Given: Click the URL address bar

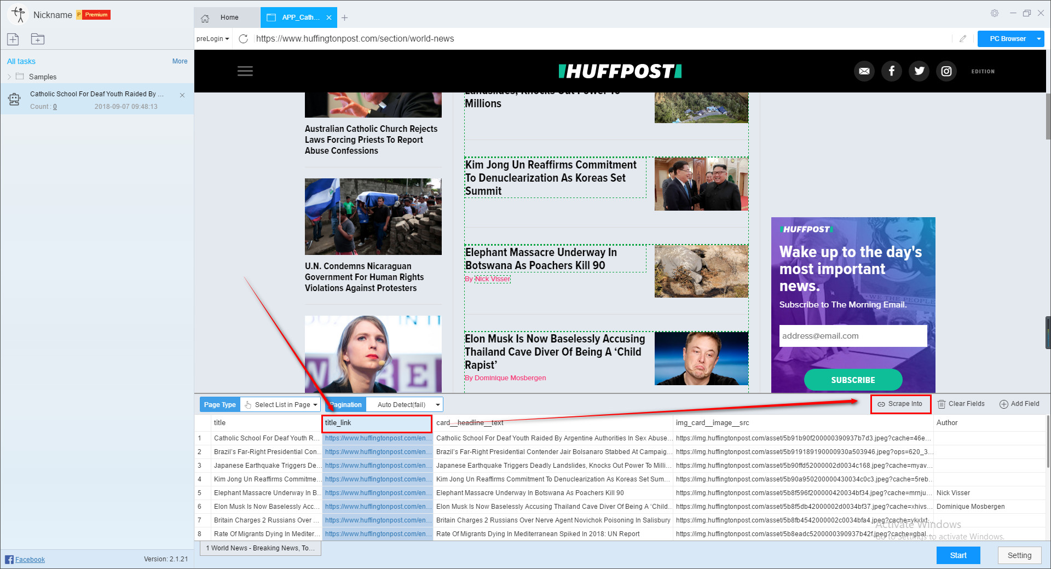Looking at the screenshot, I should click(x=602, y=39).
